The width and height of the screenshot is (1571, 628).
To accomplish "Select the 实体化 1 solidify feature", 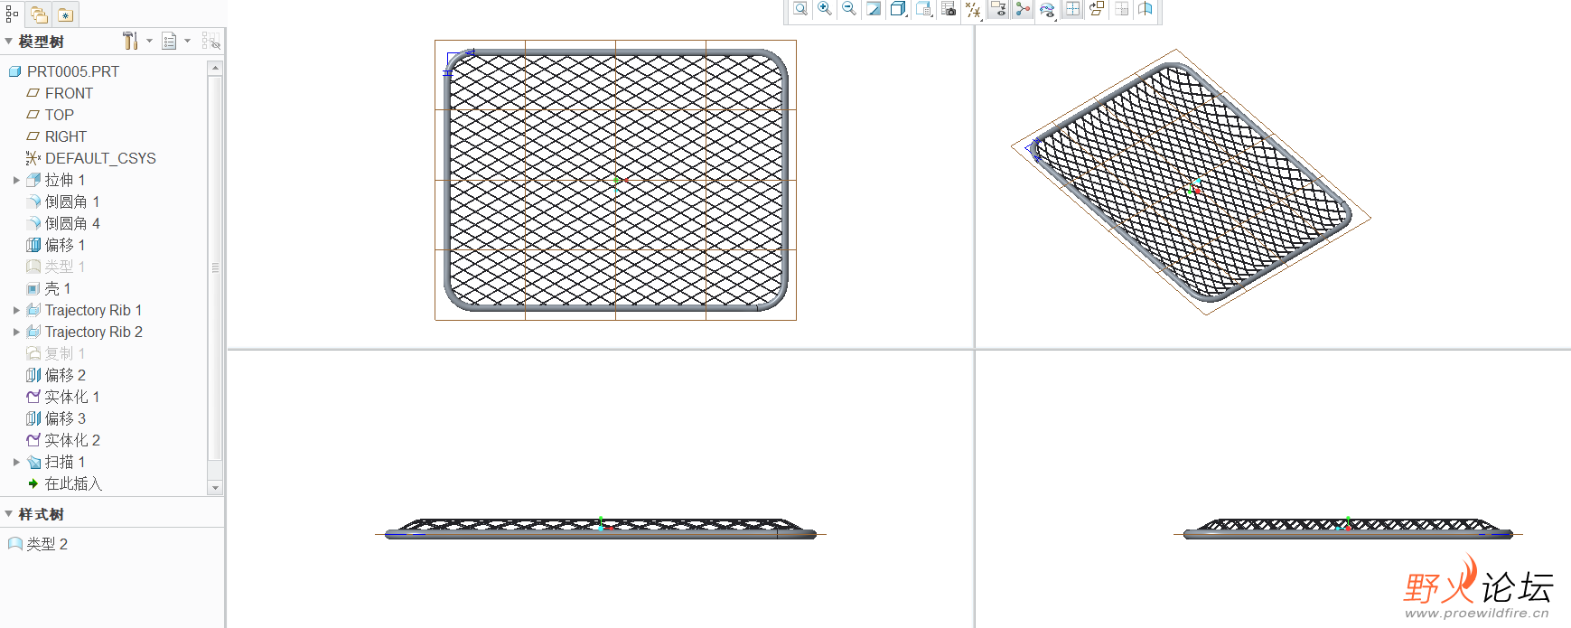I will coord(72,397).
